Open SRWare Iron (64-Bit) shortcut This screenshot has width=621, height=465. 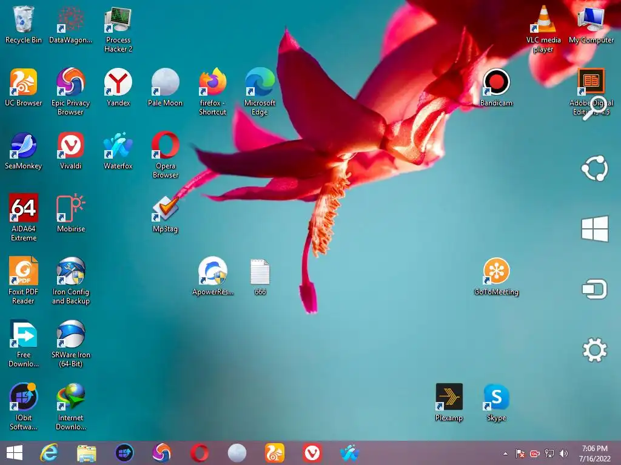pos(70,343)
